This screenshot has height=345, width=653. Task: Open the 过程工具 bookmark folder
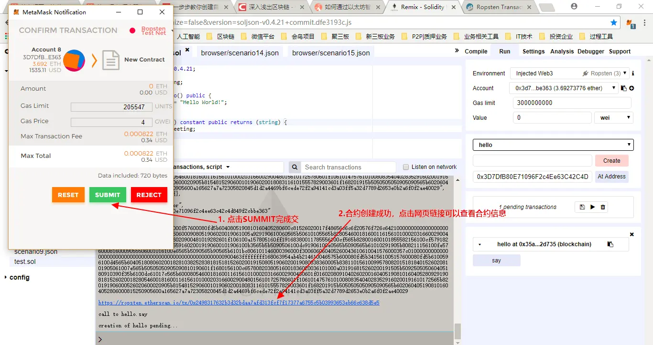(x=597, y=36)
